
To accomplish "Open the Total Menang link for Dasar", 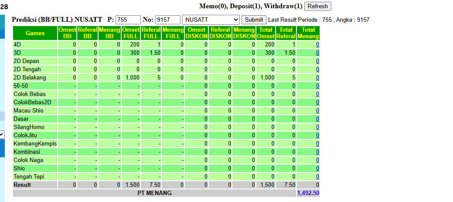I will pyautogui.click(x=317, y=119).
